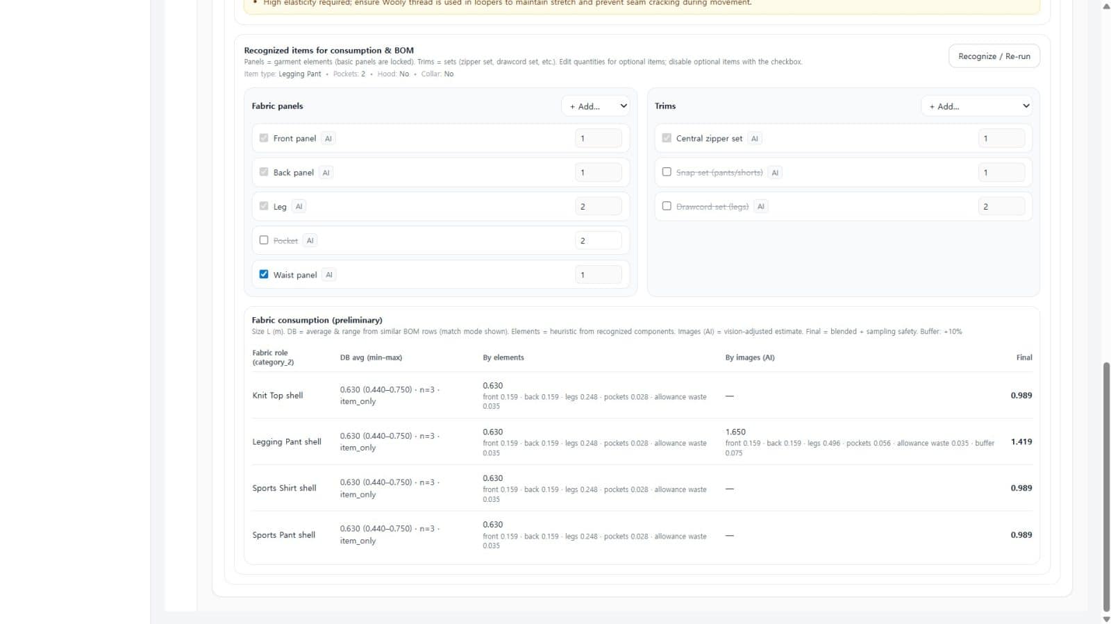Edit the Front panel quantity field
The width and height of the screenshot is (1111, 624).
pos(599,138)
